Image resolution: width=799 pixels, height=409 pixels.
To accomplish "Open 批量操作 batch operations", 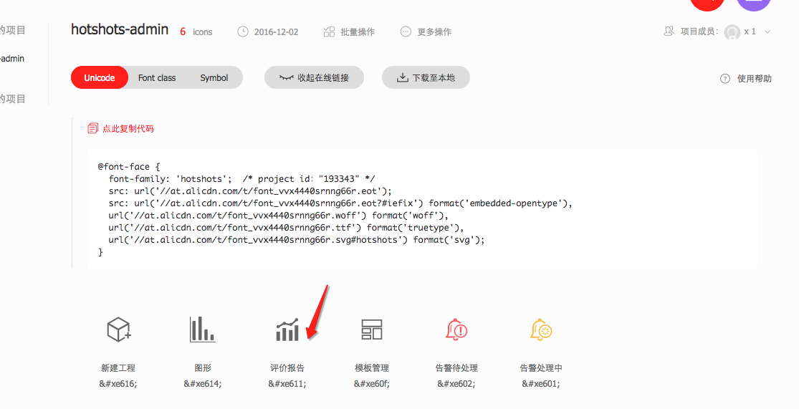I will pyautogui.click(x=358, y=32).
